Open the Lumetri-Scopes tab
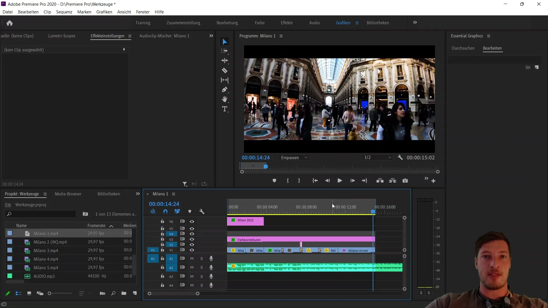This screenshot has height=308, width=548. (x=62, y=36)
